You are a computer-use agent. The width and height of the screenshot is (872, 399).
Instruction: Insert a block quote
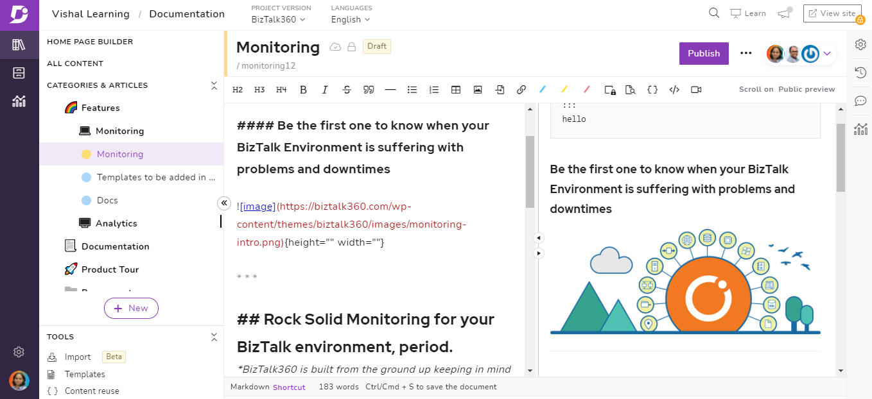pos(369,90)
